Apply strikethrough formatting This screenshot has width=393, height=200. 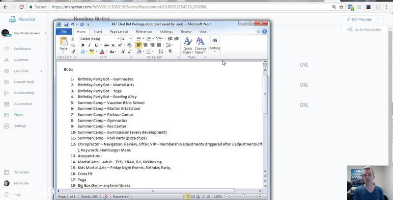point(107,45)
